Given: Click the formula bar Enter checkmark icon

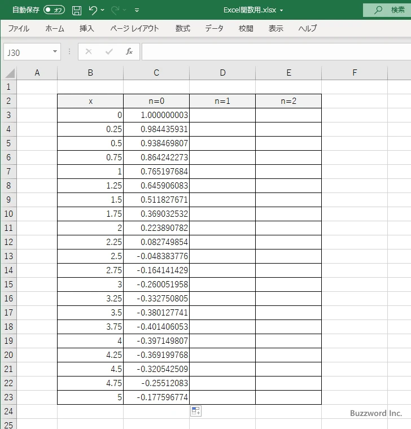Looking at the screenshot, I should coord(109,51).
